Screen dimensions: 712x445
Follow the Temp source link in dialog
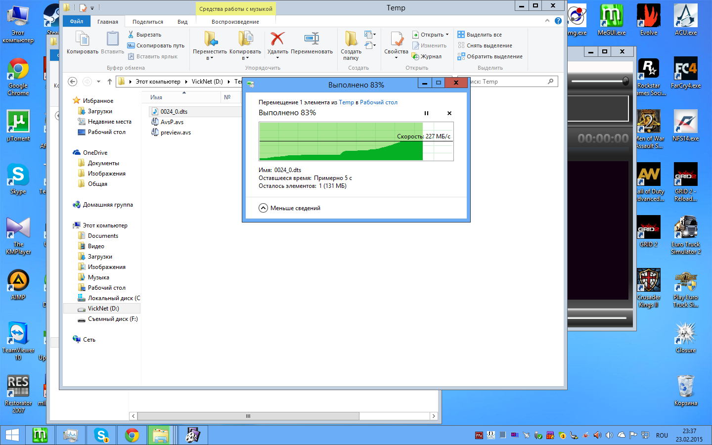point(346,102)
